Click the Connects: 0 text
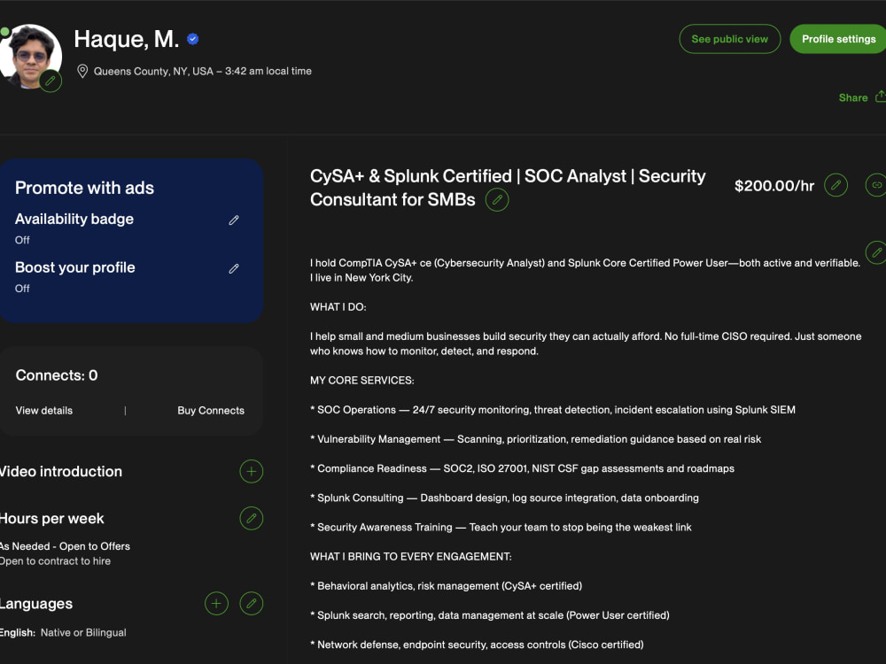 [57, 375]
